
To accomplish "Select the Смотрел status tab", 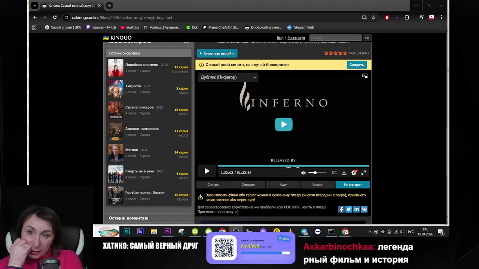I will (x=248, y=185).
